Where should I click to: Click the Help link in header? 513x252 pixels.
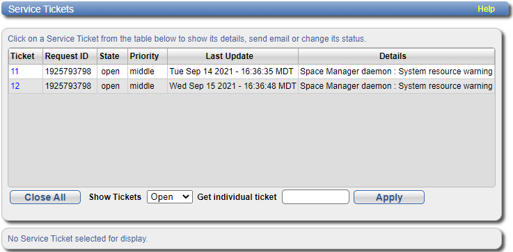click(x=486, y=9)
